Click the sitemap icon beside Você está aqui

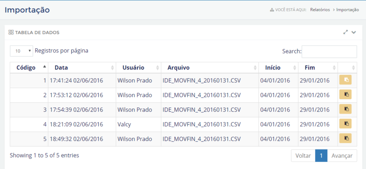click(272, 10)
